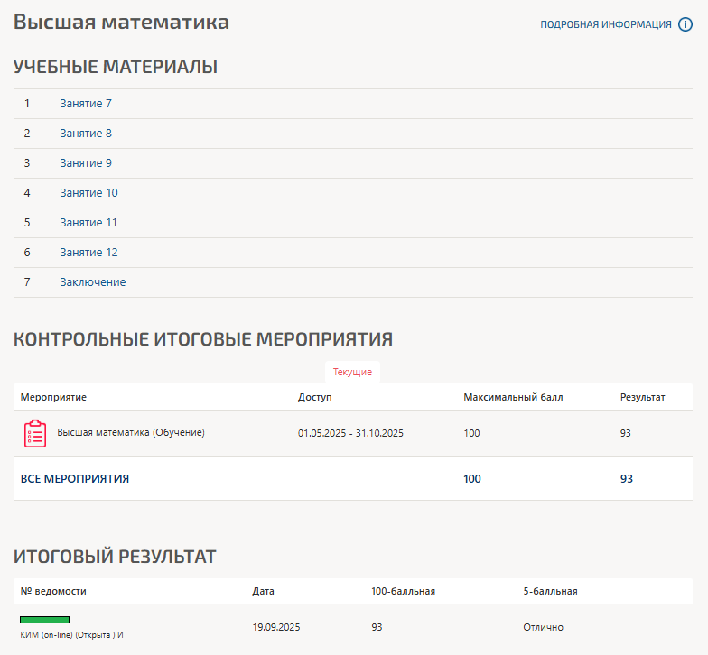Open Занятие 7 material
This screenshot has height=655, width=708.
pyautogui.click(x=86, y=104)
